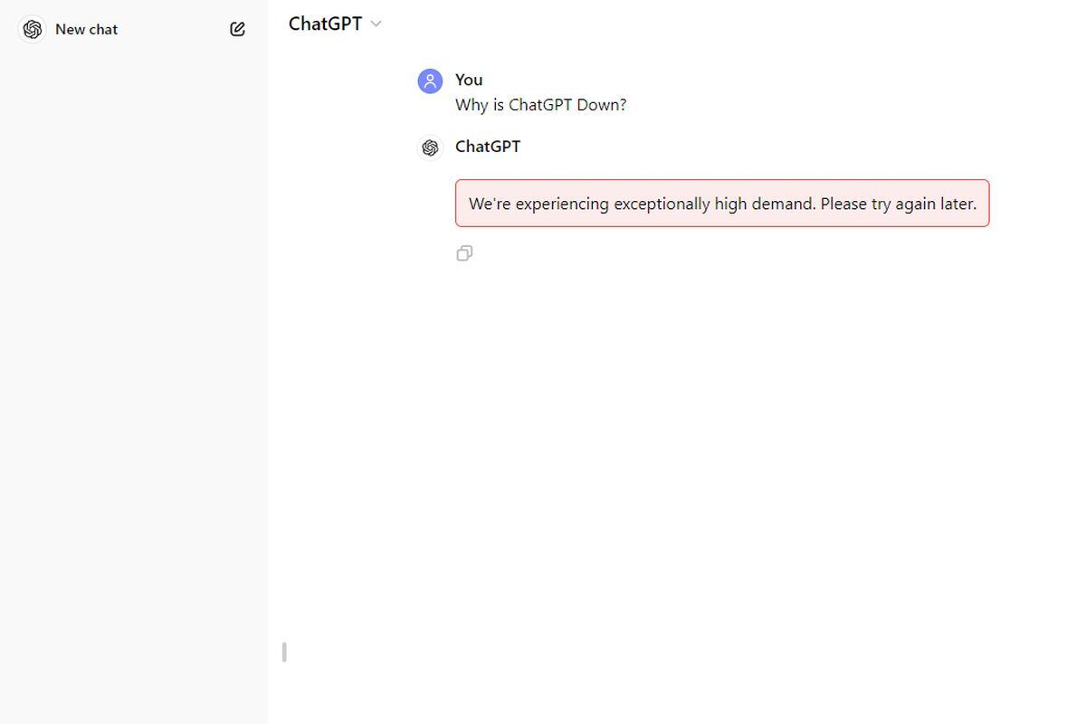Viewport: 1086px width, 724px height.
Task: Copy the ChatGPT response using the copy icon
Action: pyautogui.click(x=464, y=253)
